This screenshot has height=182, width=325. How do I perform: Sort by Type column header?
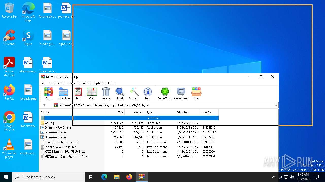(160, 112)
